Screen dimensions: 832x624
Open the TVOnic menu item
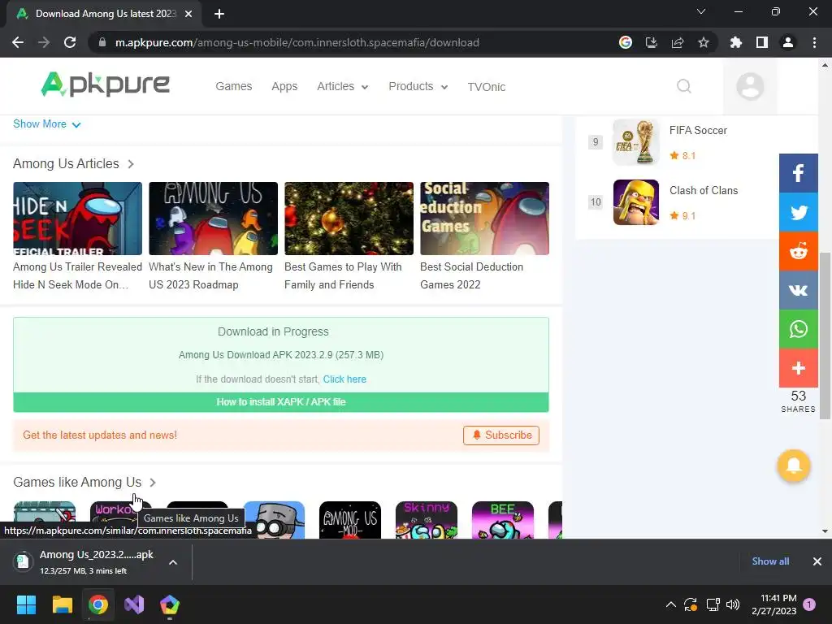coord(486,87)
